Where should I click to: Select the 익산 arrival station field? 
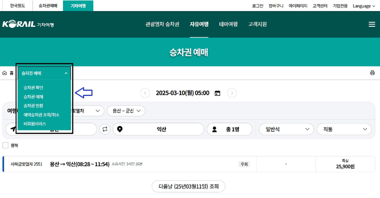159,129
